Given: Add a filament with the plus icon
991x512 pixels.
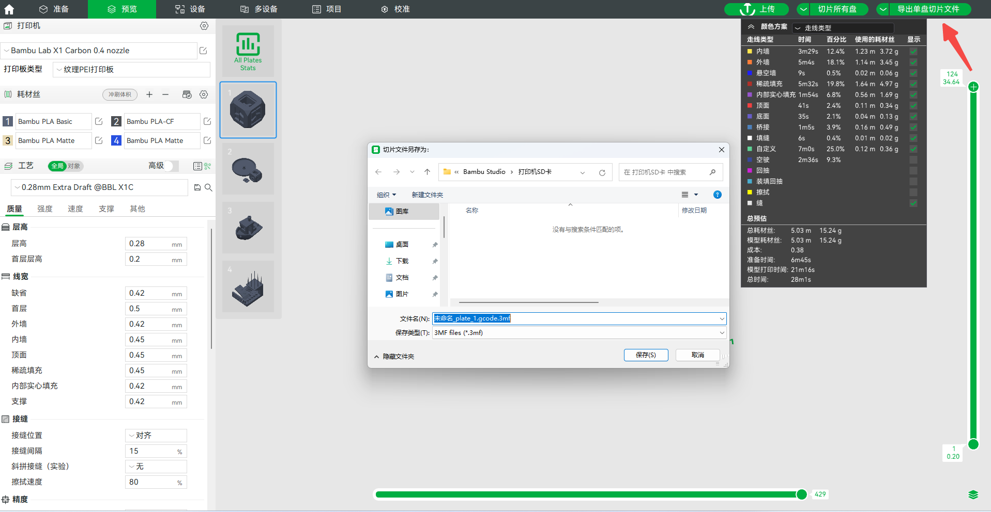Looking at the screenshot, I should (x=149, y=94).
